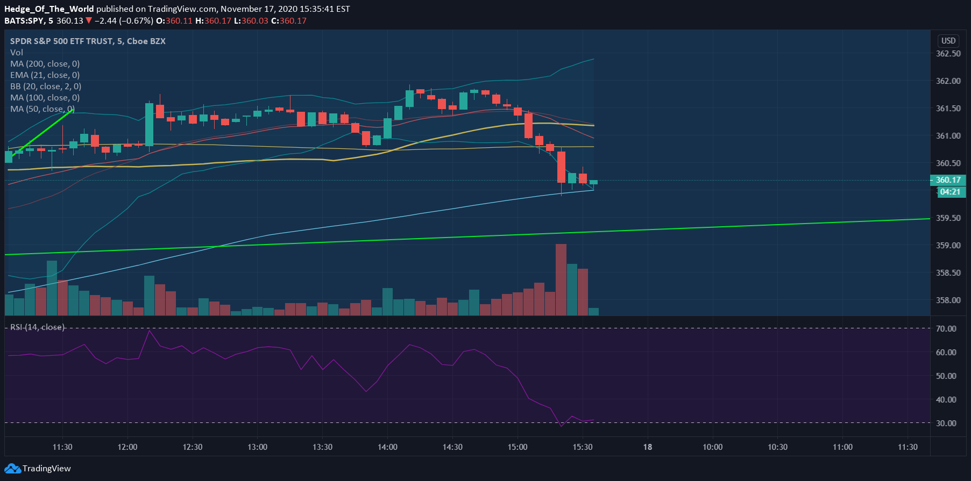This screenshot has height=481, width=971.
Task: Click the RSI 40.00 level label
Action: pos(946,400)
